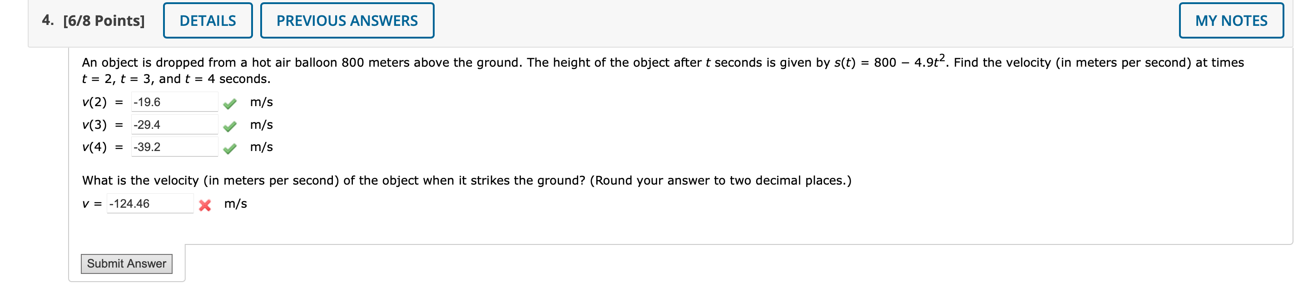
Task: Click the m/s label beside v(3)
Action: coord(261,124)
